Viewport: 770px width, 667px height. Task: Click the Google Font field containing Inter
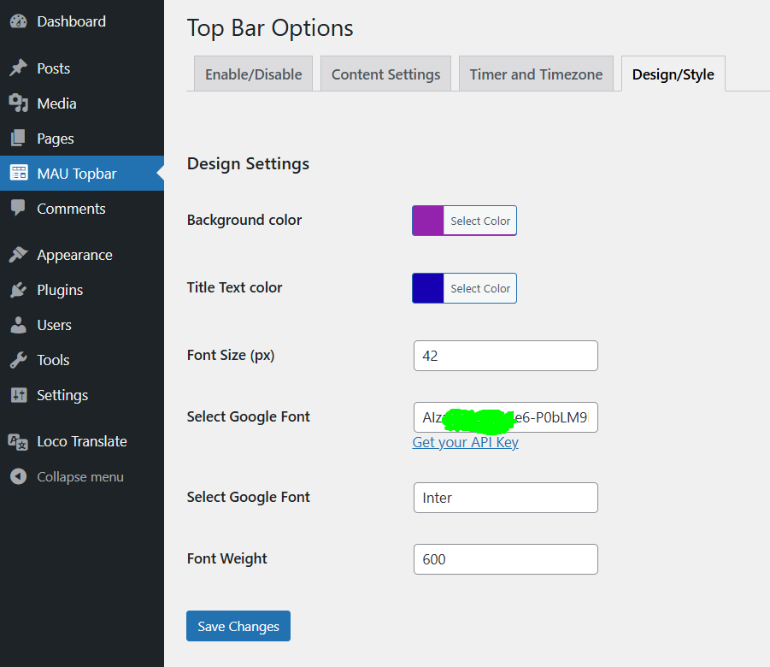tap(505, 498)
